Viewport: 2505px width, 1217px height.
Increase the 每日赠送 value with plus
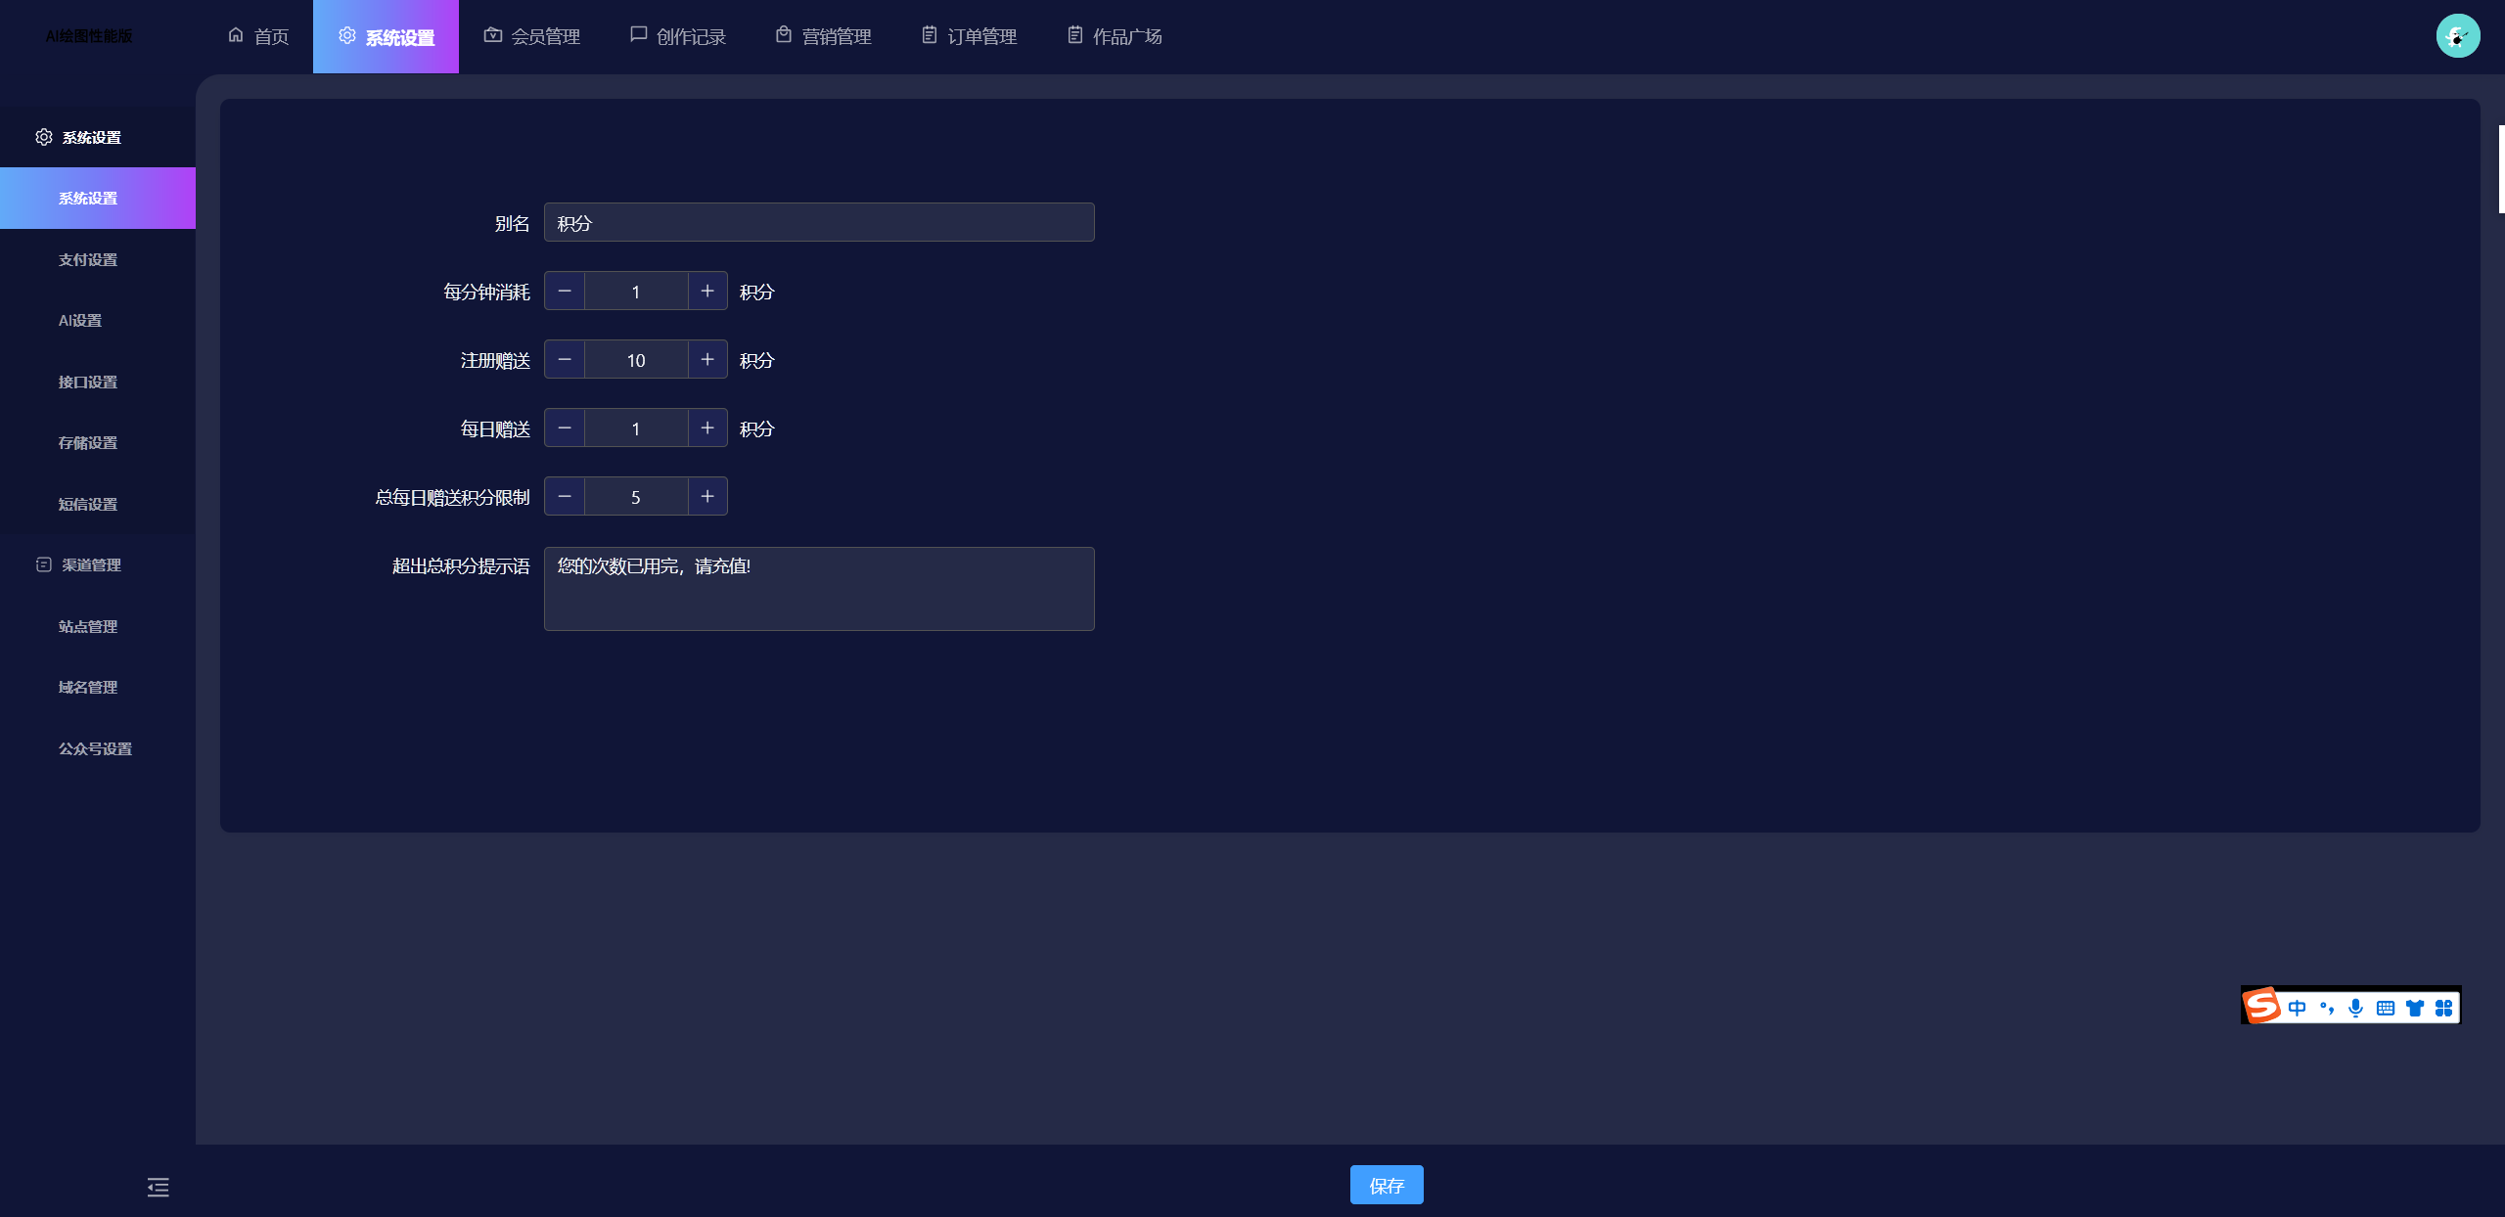(707, 428)
